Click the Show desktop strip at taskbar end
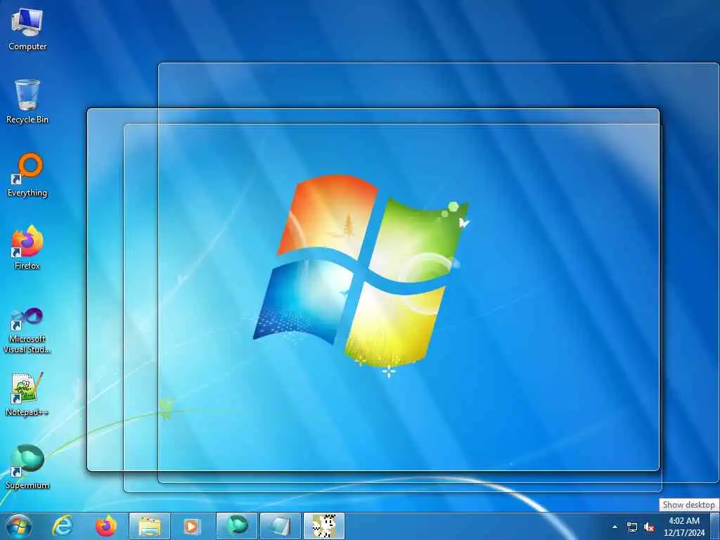 click(715, 526)
